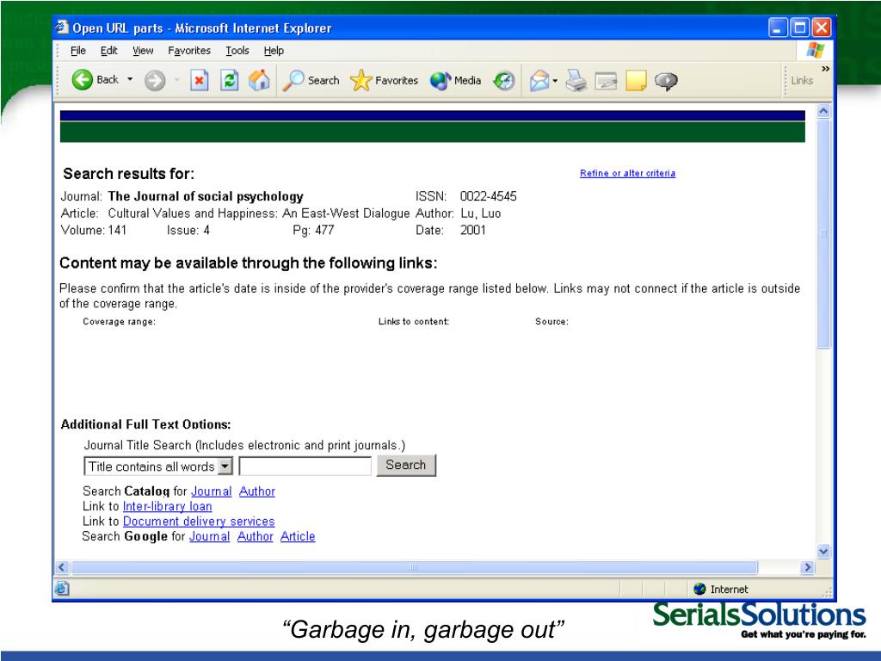Click the horizontal scrollbar left arrow
The width and height of the screenshot is (881, 661).
(x=62, y=567)
